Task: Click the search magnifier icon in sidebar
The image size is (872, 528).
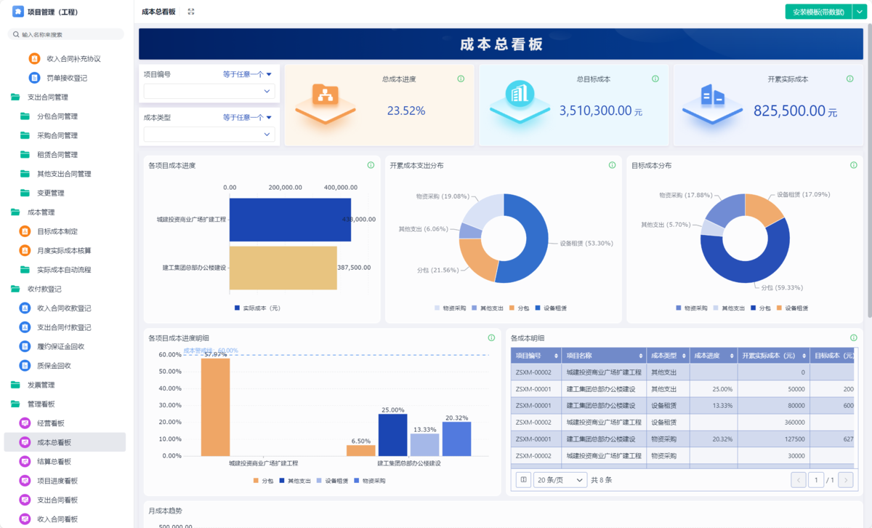Action: coord(15,34)
